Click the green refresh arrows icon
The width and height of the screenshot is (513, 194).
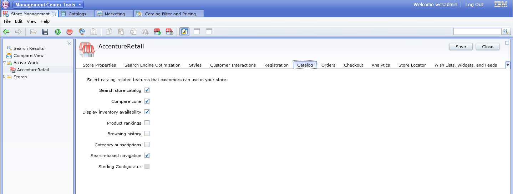pyautogui.click(x=57, y=32)
